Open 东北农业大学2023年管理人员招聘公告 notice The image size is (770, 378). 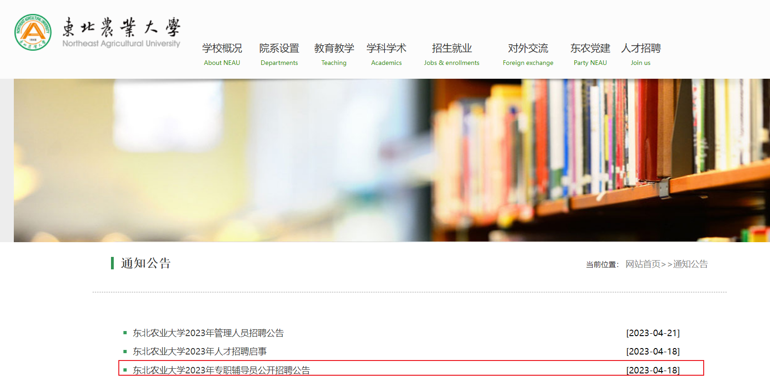click(208, 333)
